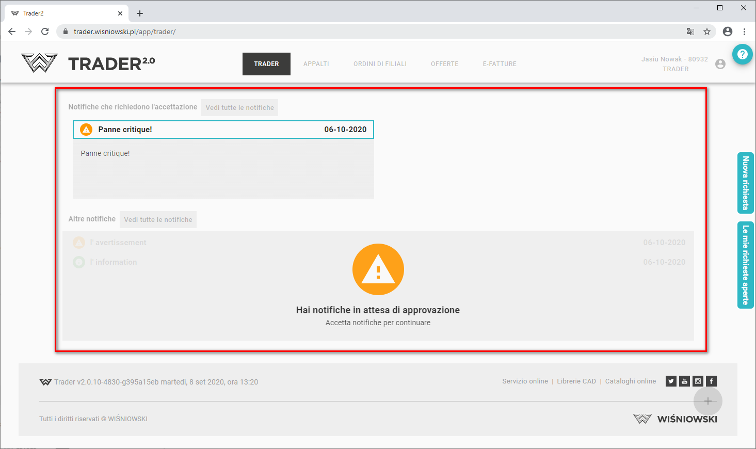Open the OFFERTE tab
The height and width of the screenshot is (449, 756).
(444, 64)
